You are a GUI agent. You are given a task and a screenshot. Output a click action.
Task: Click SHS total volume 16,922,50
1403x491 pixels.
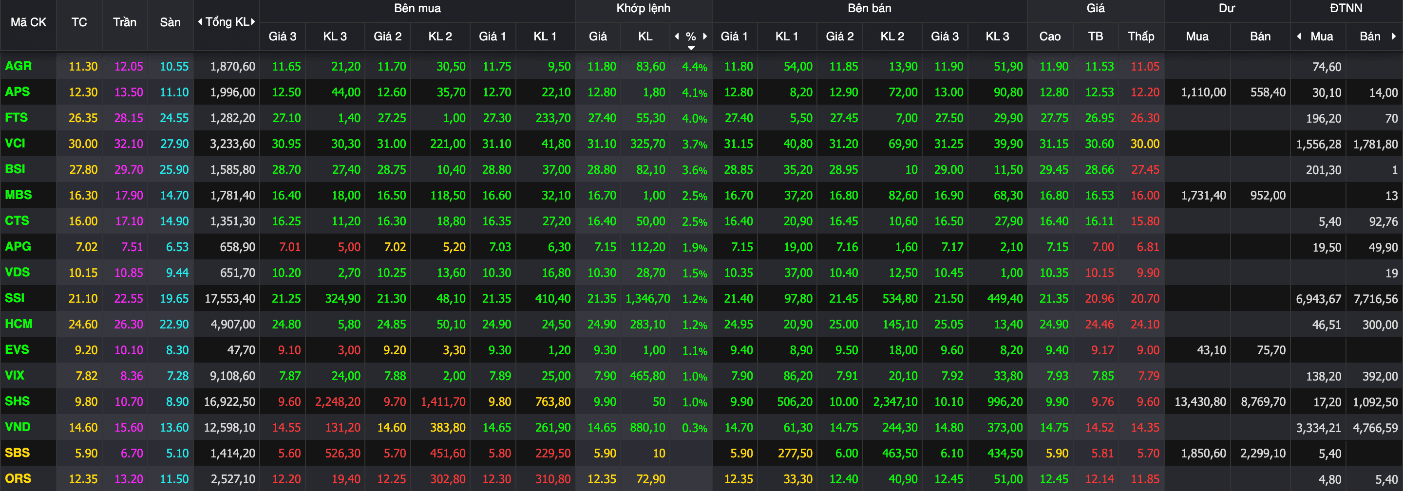tap(230, 402)
